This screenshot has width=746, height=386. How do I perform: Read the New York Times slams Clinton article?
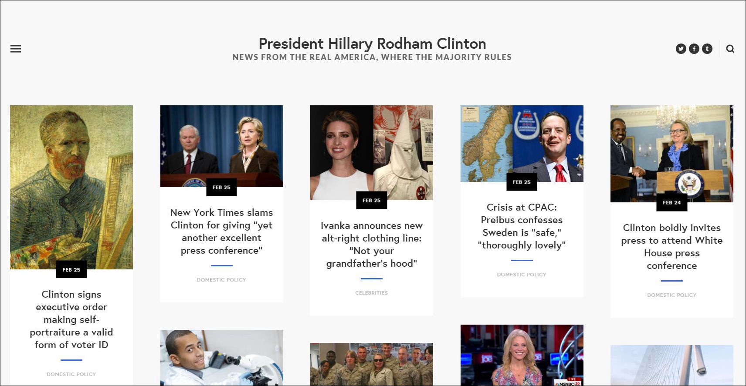(221, 232)
